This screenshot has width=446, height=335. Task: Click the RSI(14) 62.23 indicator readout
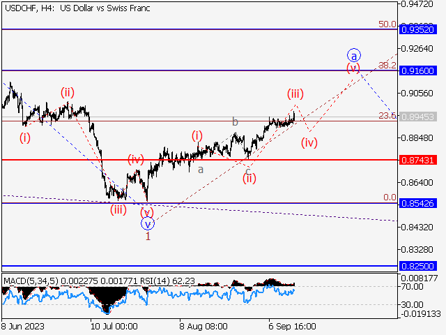coord(167,281)
